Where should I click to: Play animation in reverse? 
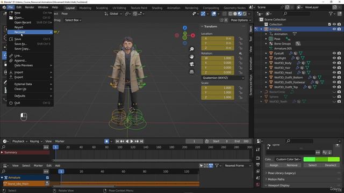coord(127,142)
